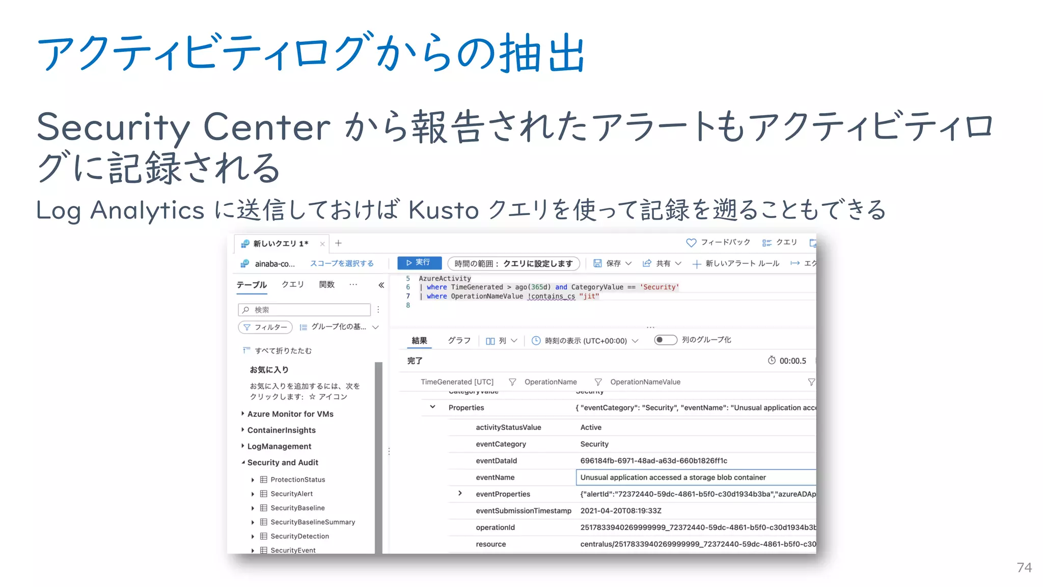Add a new query tab with plus icon

coord(338,243)
